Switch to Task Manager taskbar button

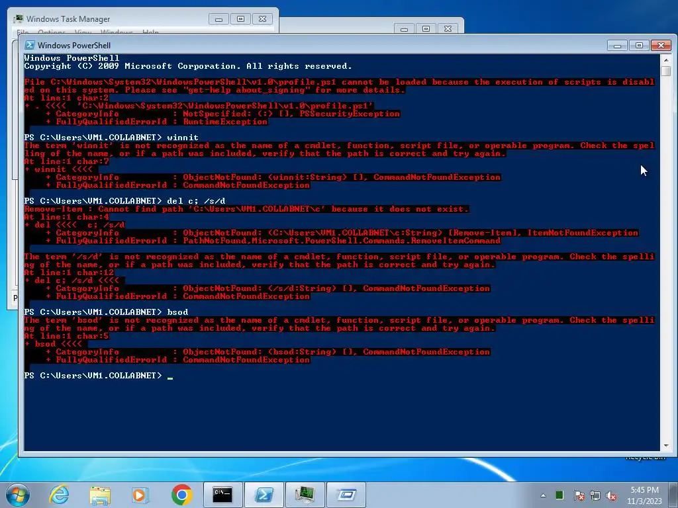305,495
